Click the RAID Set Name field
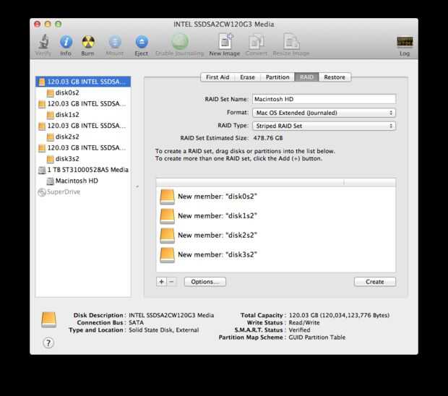The width and height of the screenshot is (448, 396). tap(324, 99)
